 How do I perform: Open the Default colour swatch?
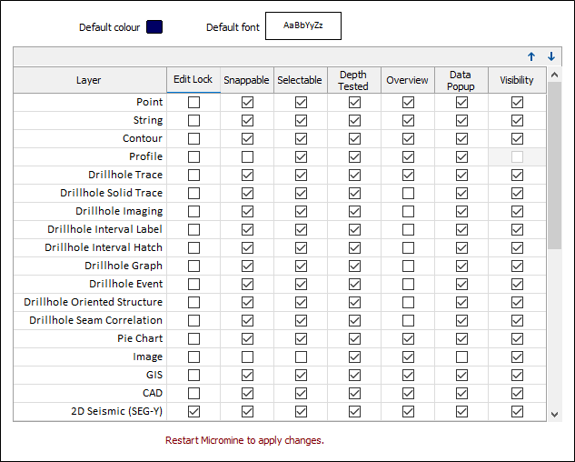click(154, 27)
